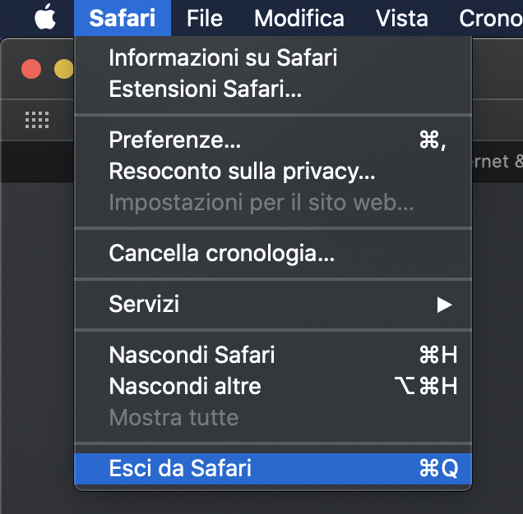Open the Apple menu
Screen dimensions: 523x514
click(x=45, y=17)
